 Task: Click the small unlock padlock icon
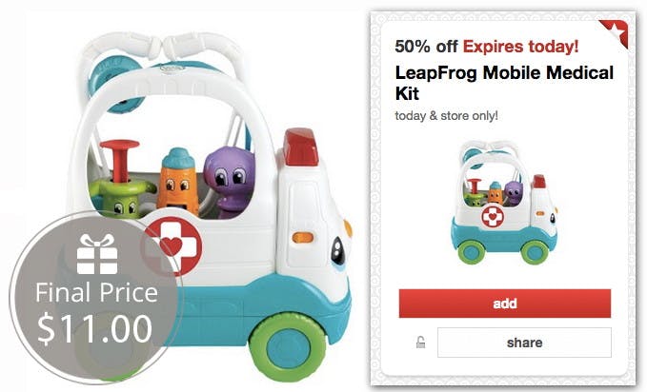point(420,343)
